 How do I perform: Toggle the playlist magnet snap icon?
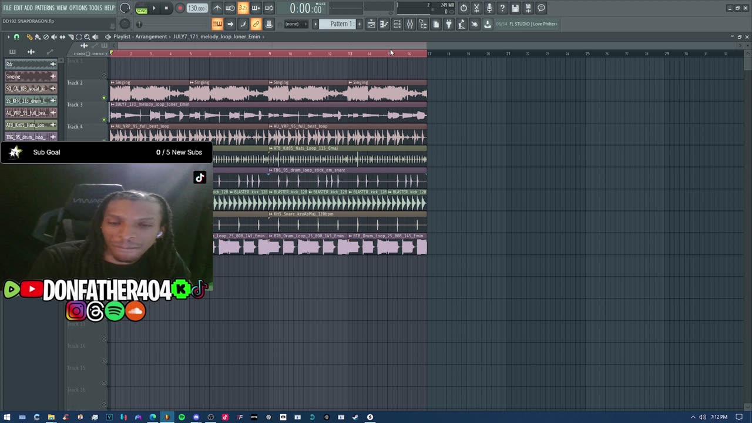pyautogui.click(x=16, y=37)
